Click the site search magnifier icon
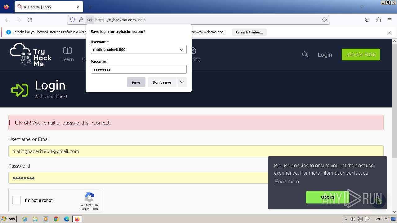Screen dimensions: 397x223 pos(305,55)
